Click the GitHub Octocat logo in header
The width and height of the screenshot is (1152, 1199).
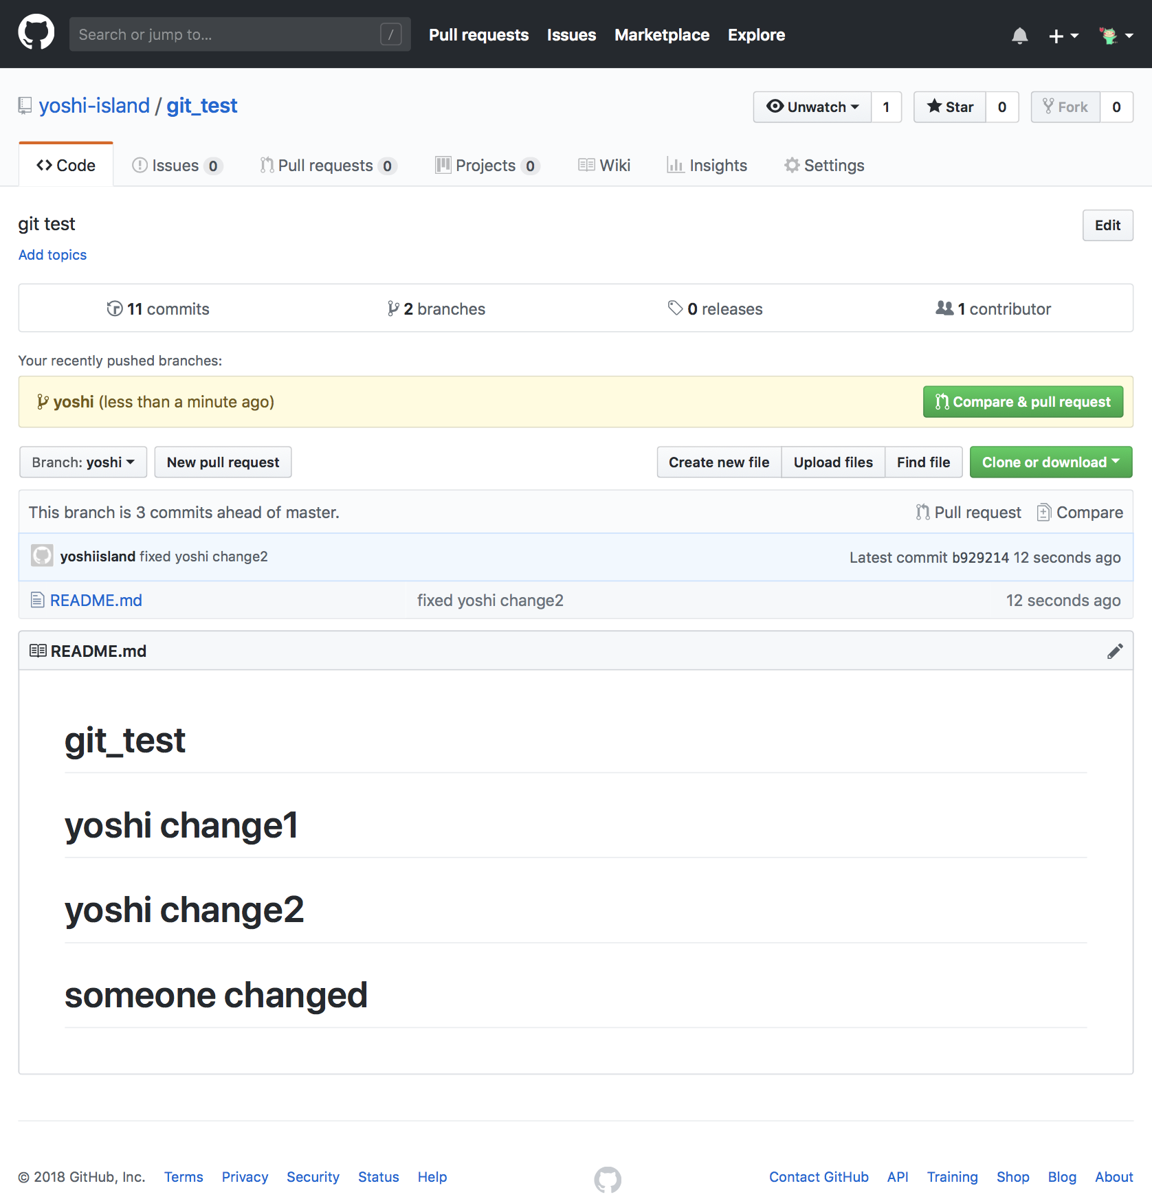pos(36,32)
